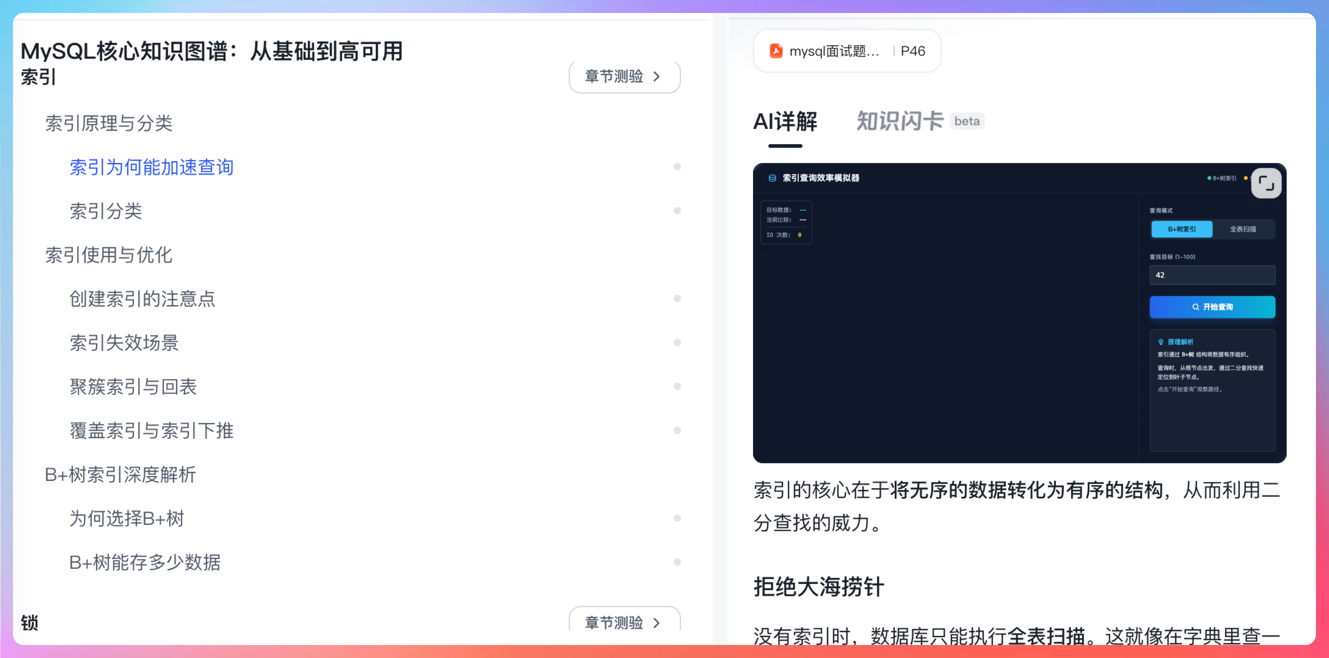Click the status dot beside 聚簇索引与回表

(x=677, y=387)
